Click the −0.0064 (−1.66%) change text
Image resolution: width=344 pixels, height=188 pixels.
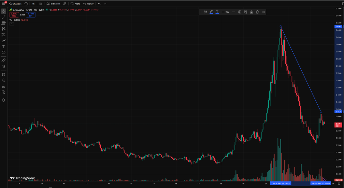pos(91,10)
